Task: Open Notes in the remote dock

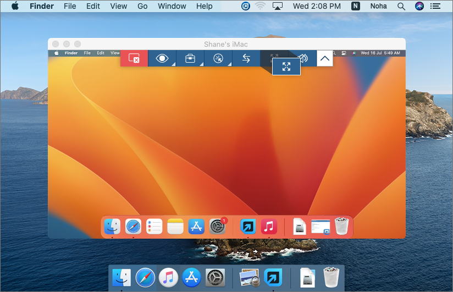Action: click(x=175, y=226)
